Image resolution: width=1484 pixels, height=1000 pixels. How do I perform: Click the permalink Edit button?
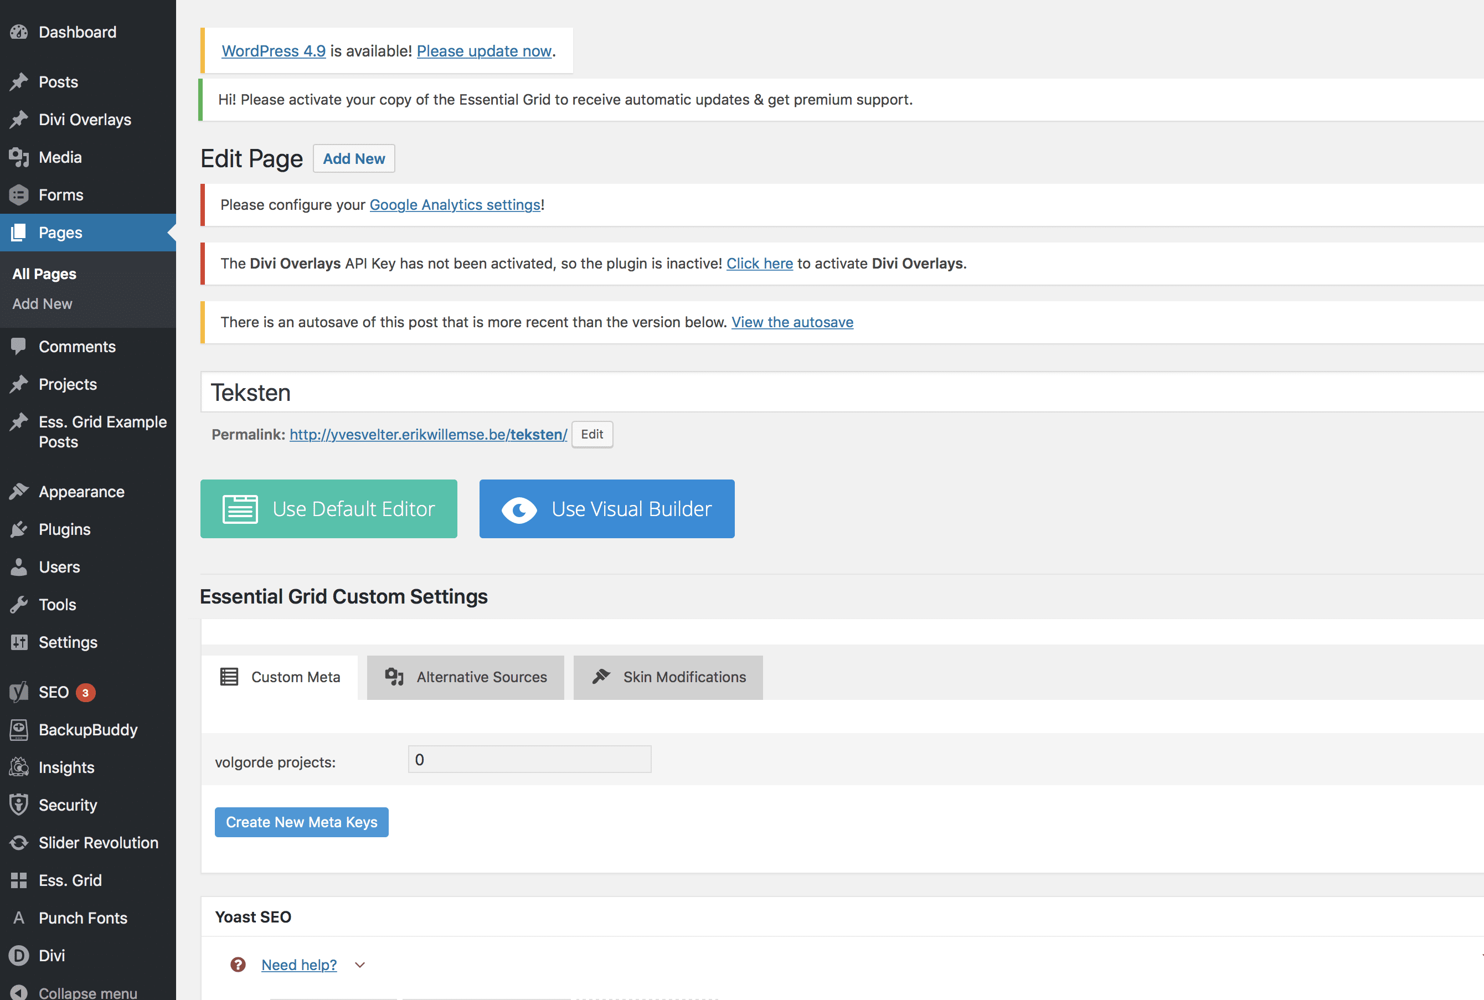[x=592, y=434]
